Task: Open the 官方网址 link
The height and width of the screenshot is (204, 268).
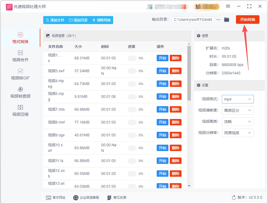Action: pyautogui.click(x=56, y=198)
